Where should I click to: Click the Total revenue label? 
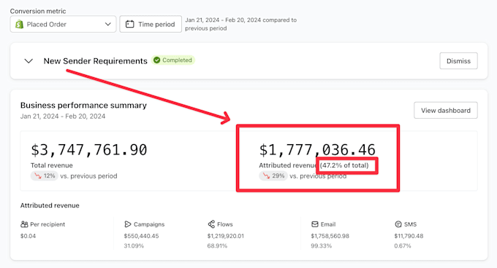(52, 165)
